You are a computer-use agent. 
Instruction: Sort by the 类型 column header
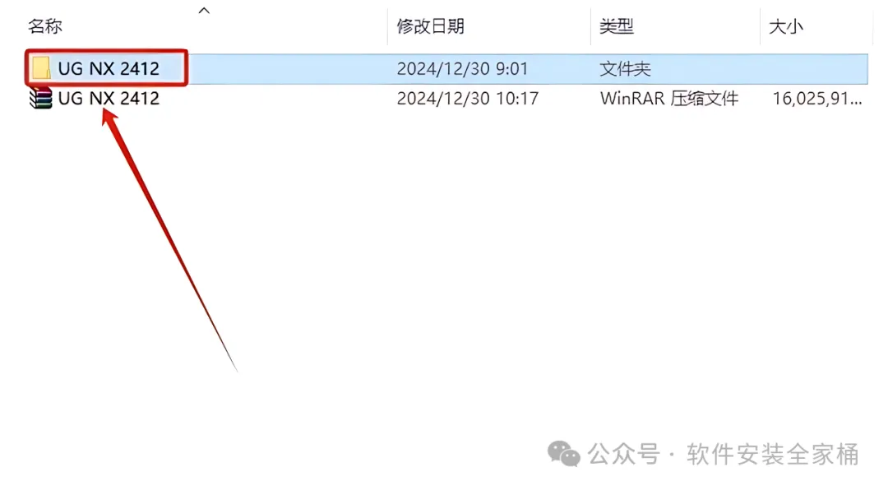[x=617, y=26]
